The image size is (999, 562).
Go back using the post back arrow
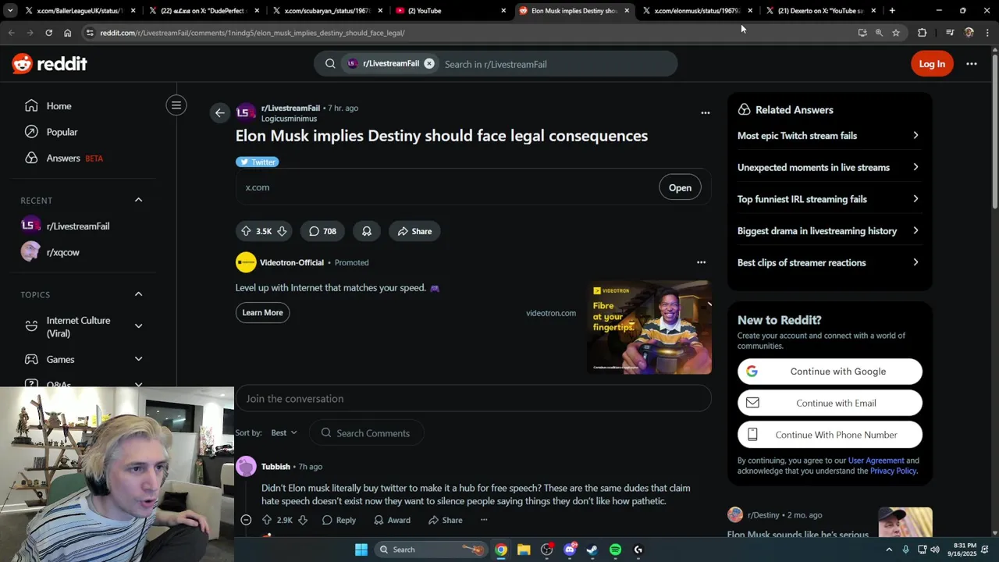[x=219, y=113]
